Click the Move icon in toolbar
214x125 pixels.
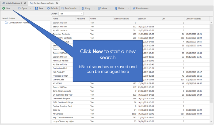pyautogui.click(x=100, y=8)
